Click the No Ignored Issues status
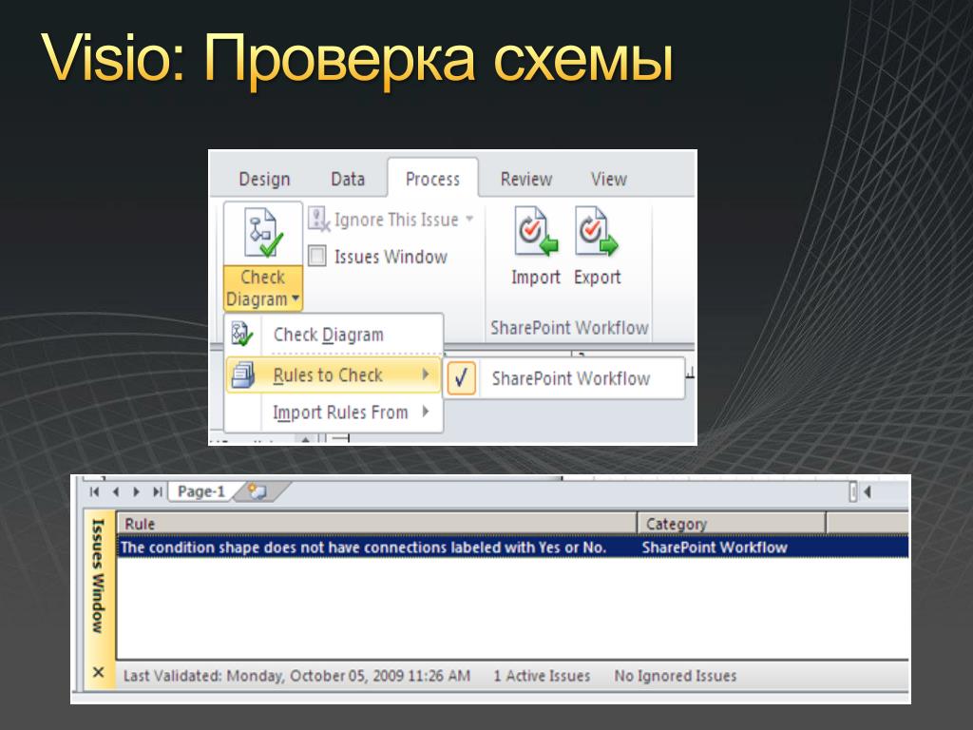This screenshot has width=973, height=730. 676,676
